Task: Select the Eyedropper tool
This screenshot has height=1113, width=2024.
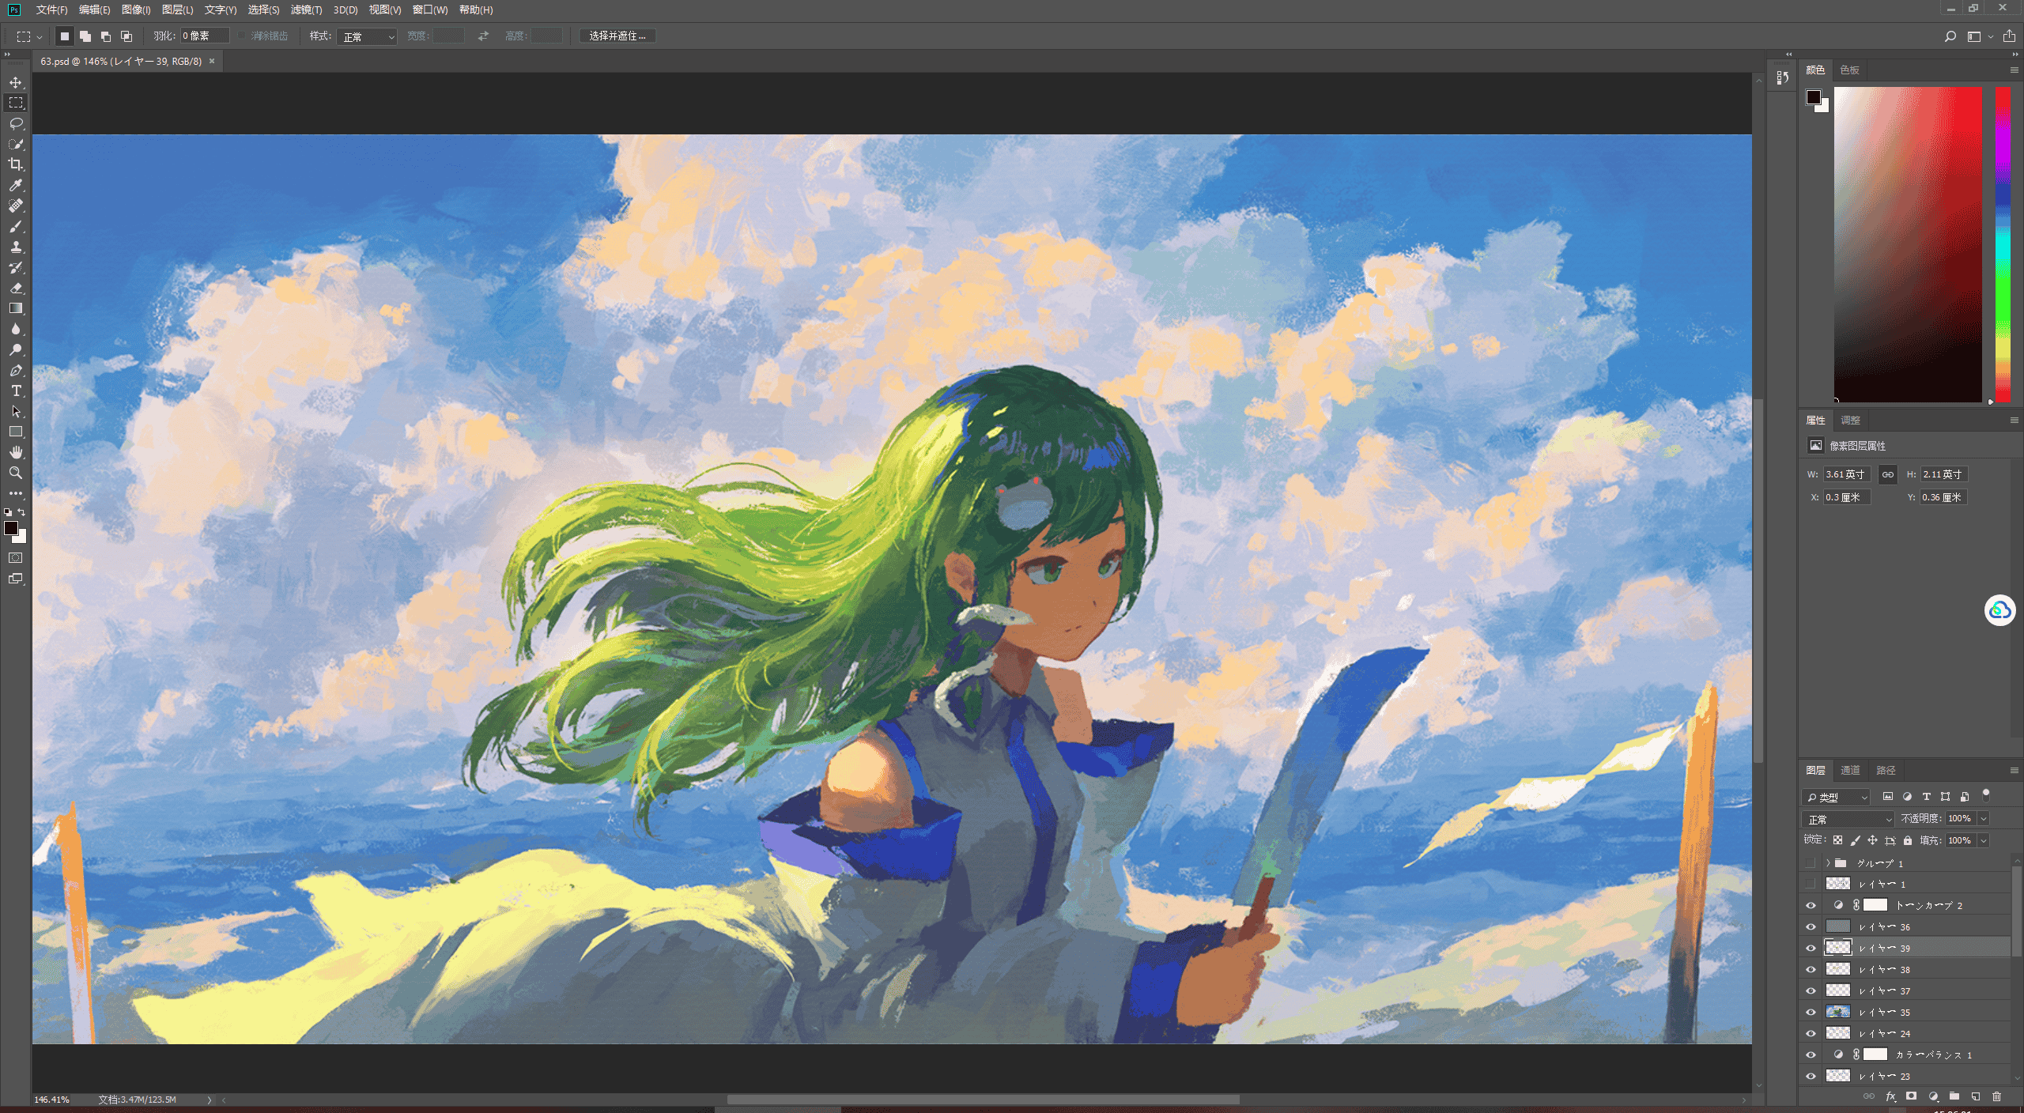Action: click(16, 185)
